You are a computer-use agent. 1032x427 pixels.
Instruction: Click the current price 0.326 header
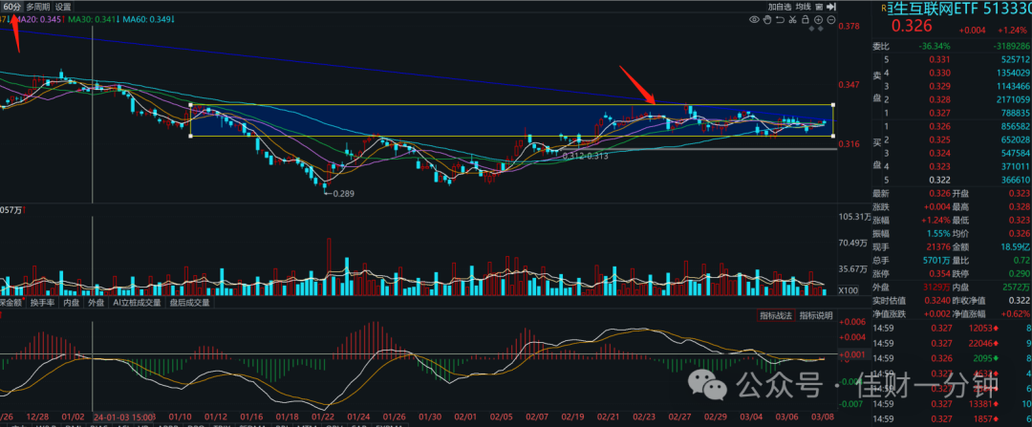[x=912, y=27]
